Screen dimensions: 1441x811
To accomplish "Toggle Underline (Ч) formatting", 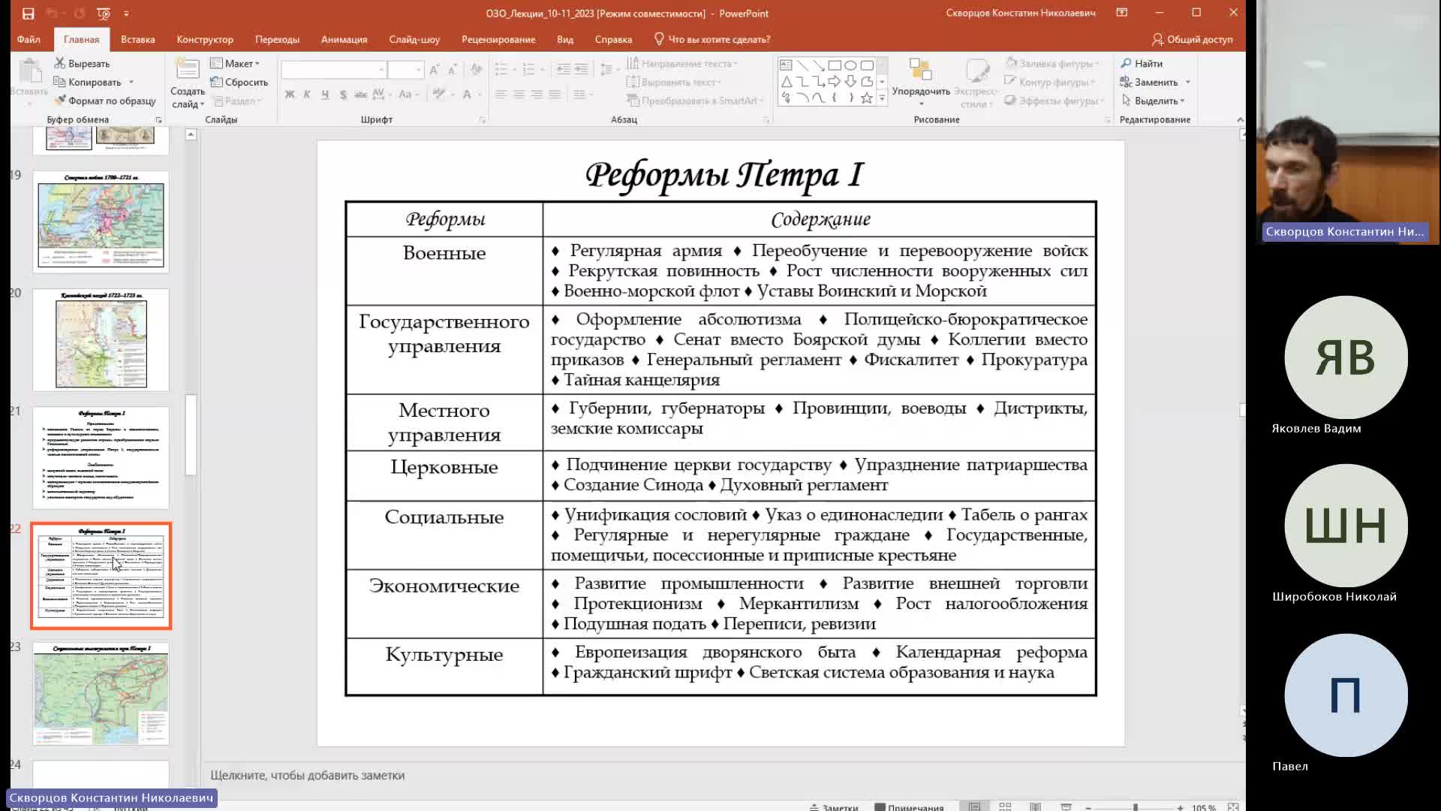I will point(325,95).
